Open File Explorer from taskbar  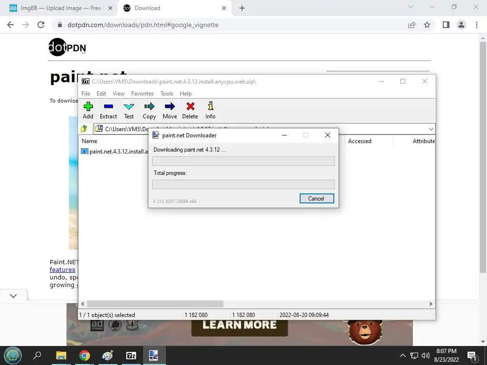coord(61,355)
